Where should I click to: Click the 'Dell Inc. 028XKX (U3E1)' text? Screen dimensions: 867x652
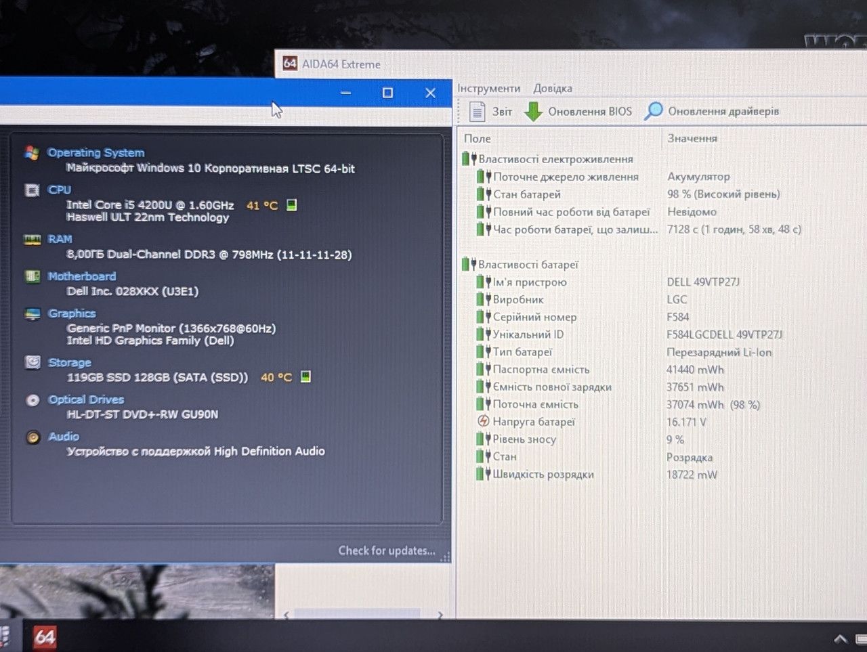(133, 291)
